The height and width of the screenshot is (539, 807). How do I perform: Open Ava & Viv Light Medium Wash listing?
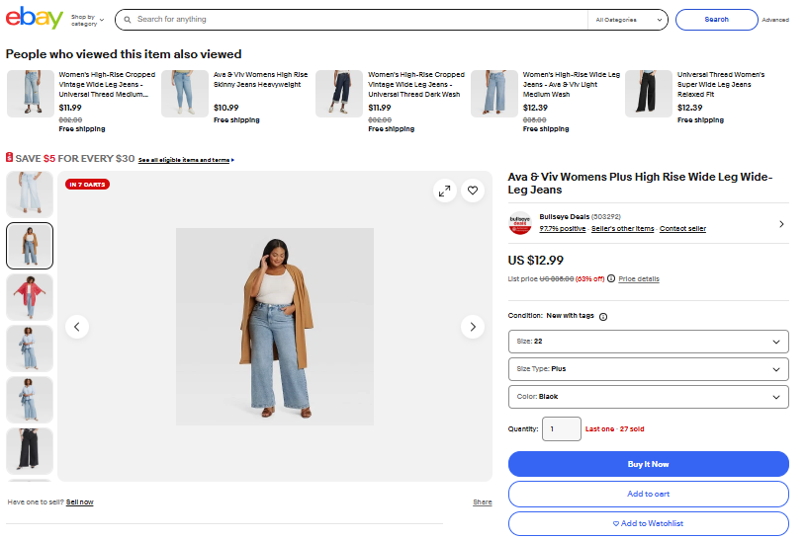(572, 84)
